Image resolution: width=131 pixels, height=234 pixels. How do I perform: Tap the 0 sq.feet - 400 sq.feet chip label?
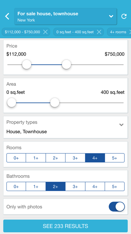pos(75,32)
